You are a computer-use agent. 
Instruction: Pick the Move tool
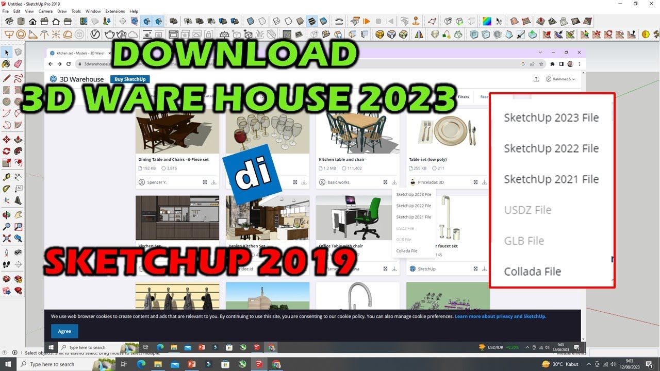pos(7,140)
